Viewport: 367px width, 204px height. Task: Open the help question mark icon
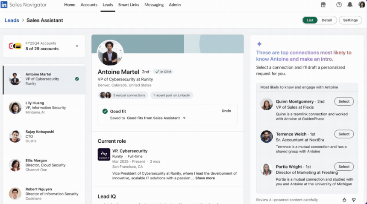(x=339, y=5)
